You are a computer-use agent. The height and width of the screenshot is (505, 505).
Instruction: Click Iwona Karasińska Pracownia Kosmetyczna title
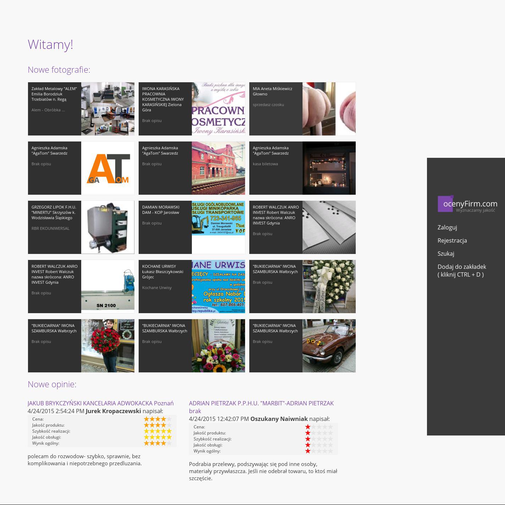coord(163,99)
